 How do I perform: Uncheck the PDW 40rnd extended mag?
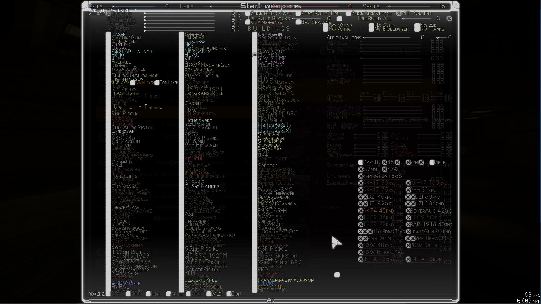tap(361, 245)
